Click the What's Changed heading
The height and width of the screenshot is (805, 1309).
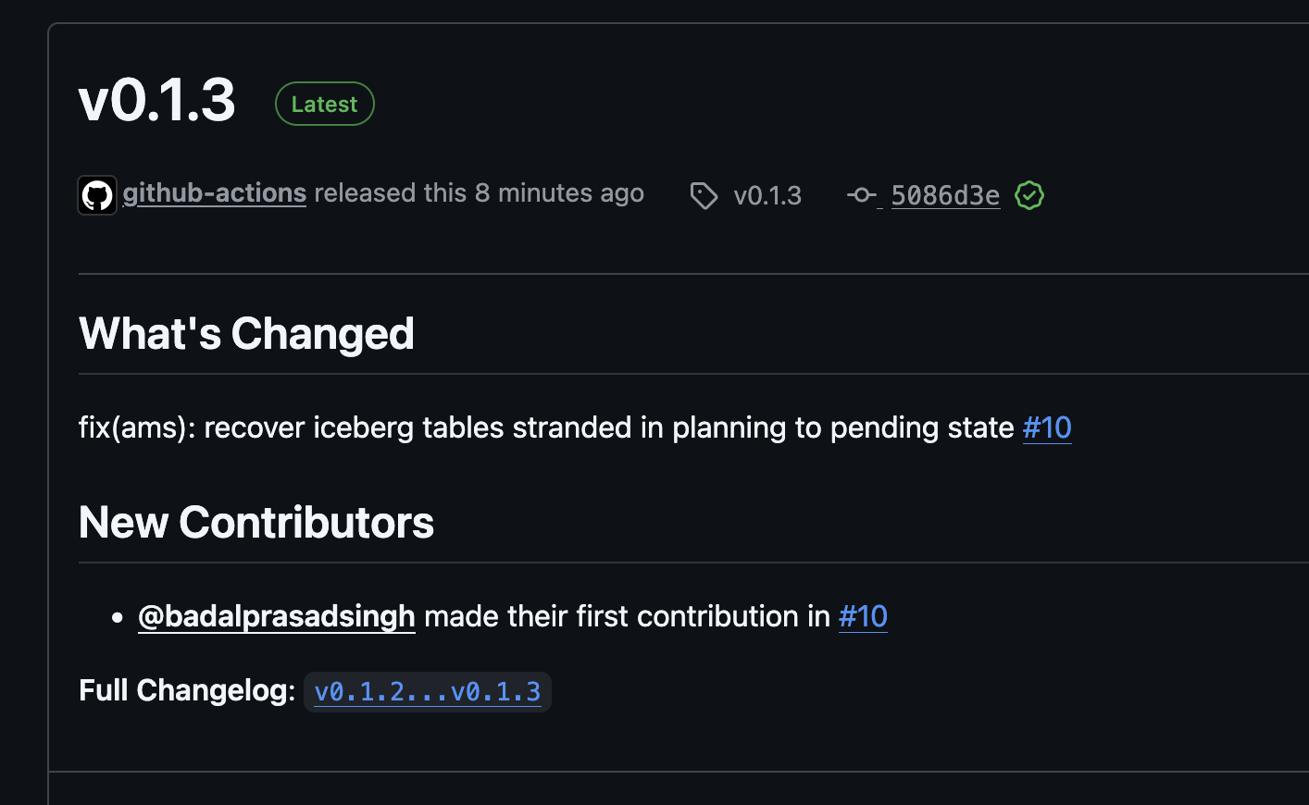(246, 333)
